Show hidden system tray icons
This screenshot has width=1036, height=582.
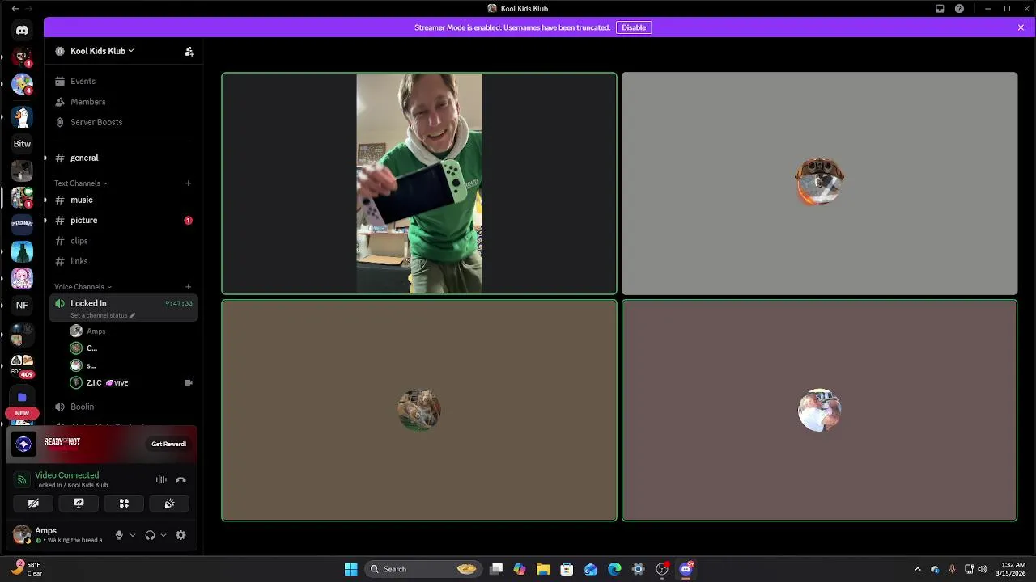(917, 569)
